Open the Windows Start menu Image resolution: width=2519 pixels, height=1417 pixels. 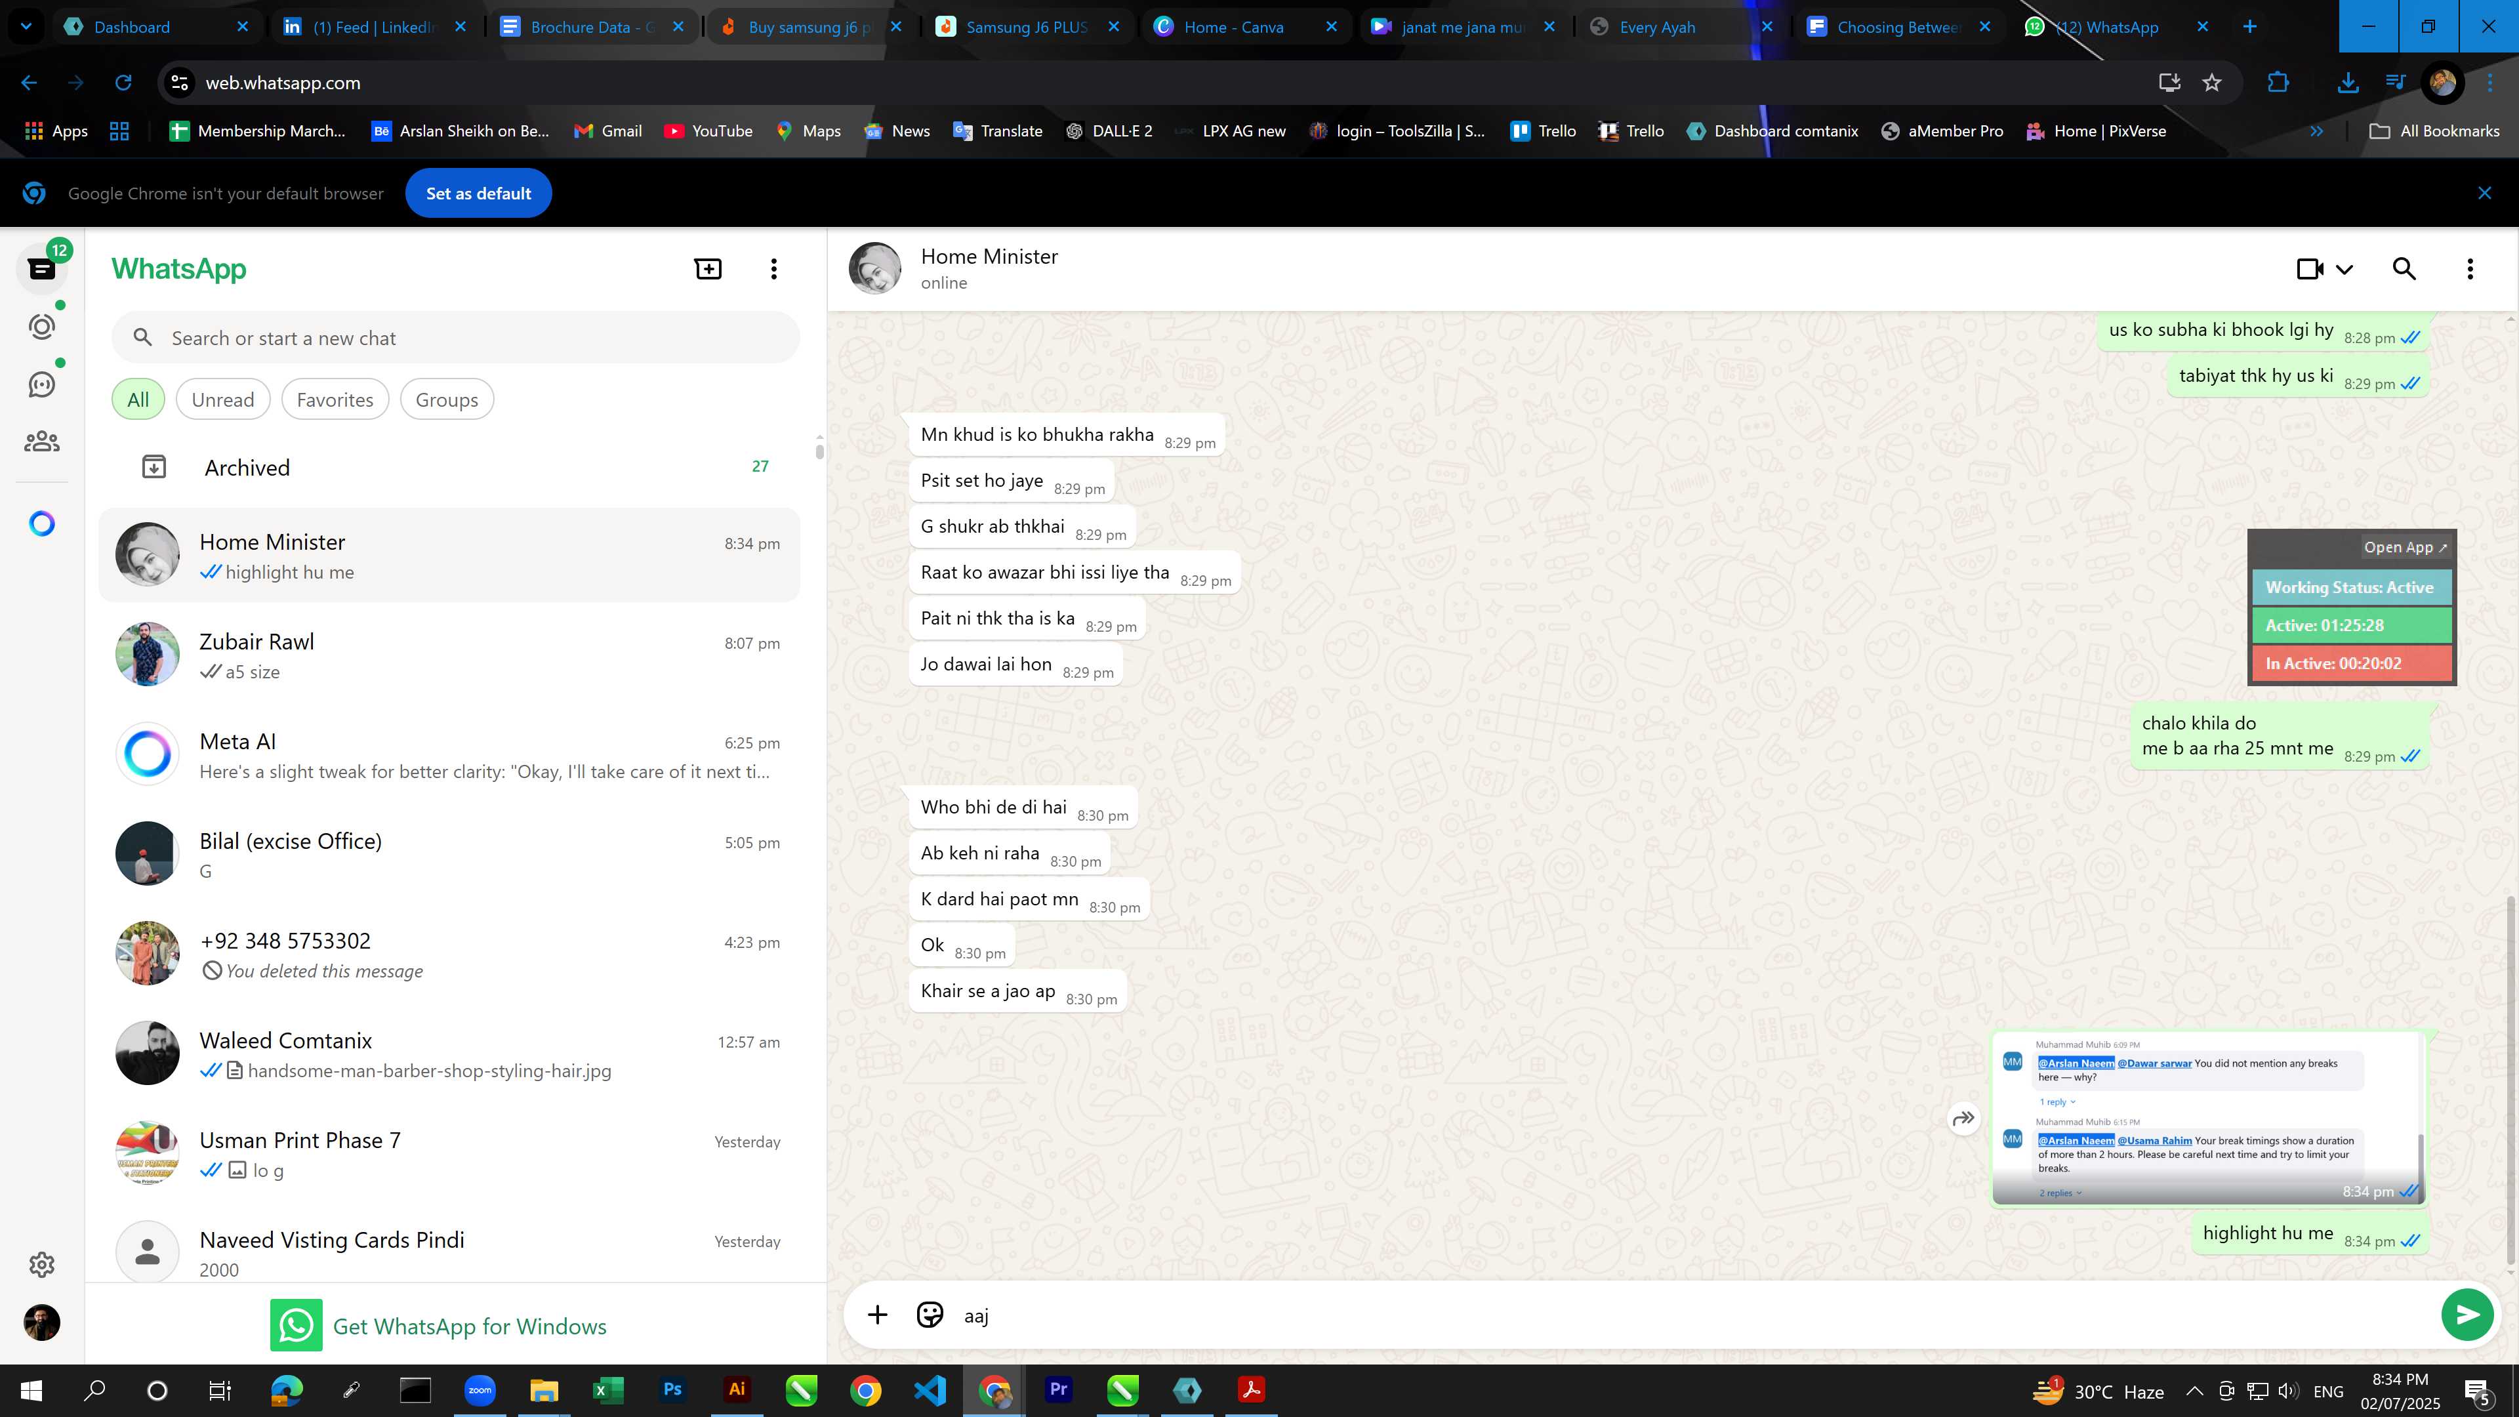click(30, 1389)
